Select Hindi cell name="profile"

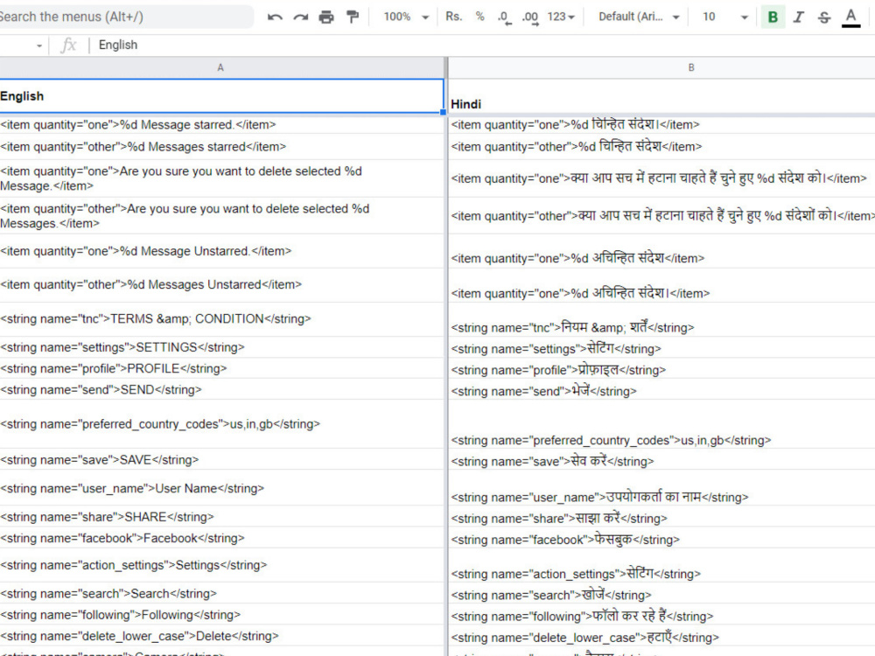(x=661, y=369)
